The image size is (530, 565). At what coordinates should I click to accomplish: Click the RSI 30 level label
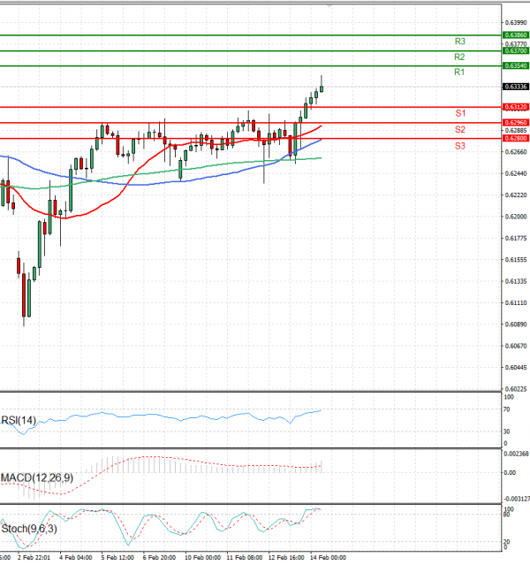pos(507,431)
